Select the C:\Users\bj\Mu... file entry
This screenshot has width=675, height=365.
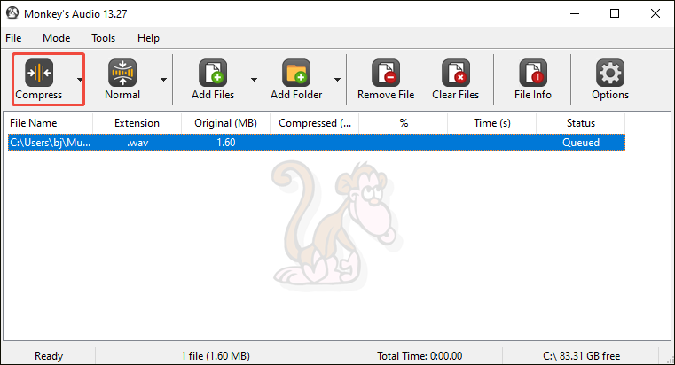click(51, 143)
